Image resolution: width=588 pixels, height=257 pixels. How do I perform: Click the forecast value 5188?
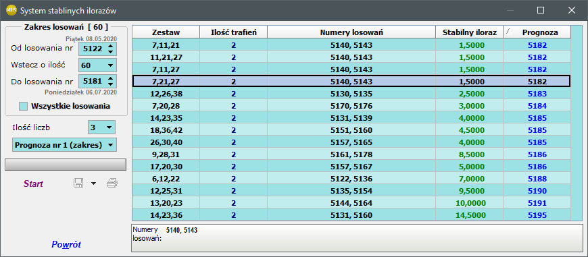click(x=537, y=179)
